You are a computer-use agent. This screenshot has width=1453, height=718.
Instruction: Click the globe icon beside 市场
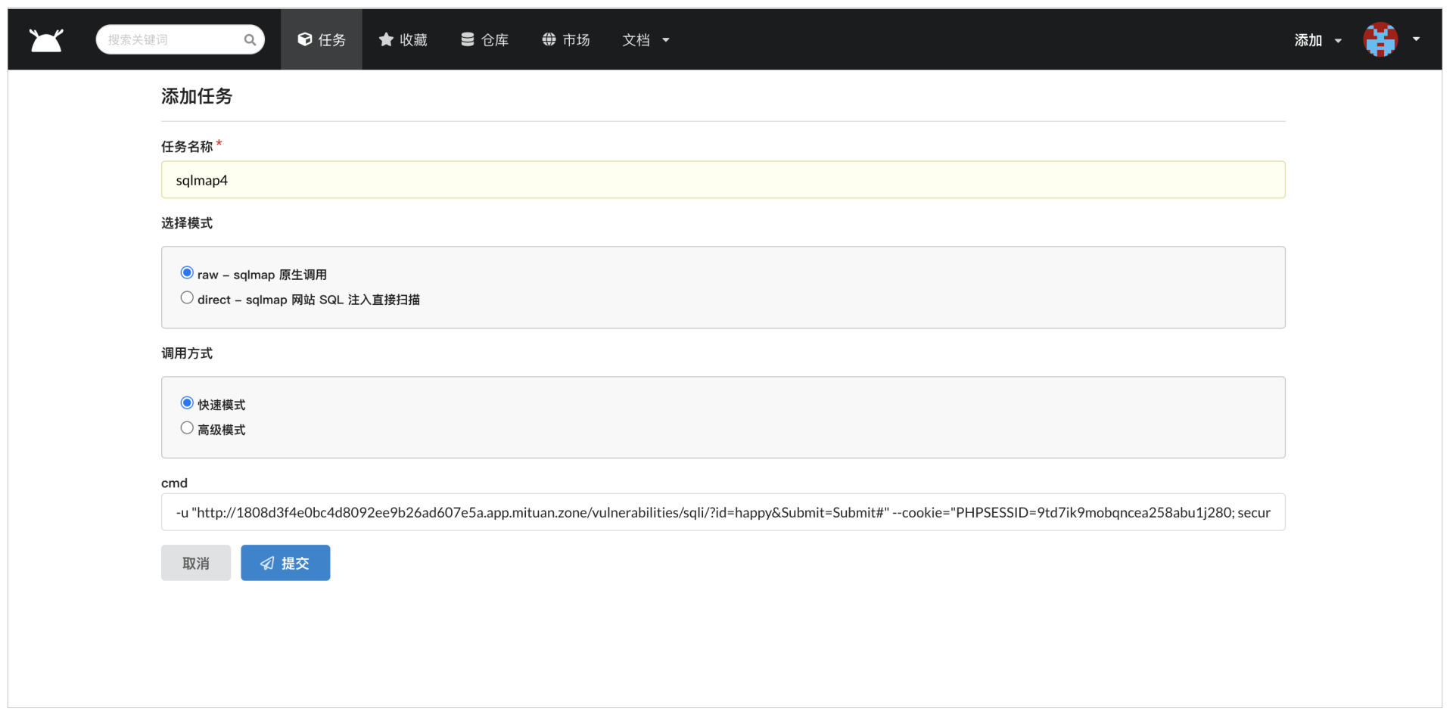tap(549, 39)
